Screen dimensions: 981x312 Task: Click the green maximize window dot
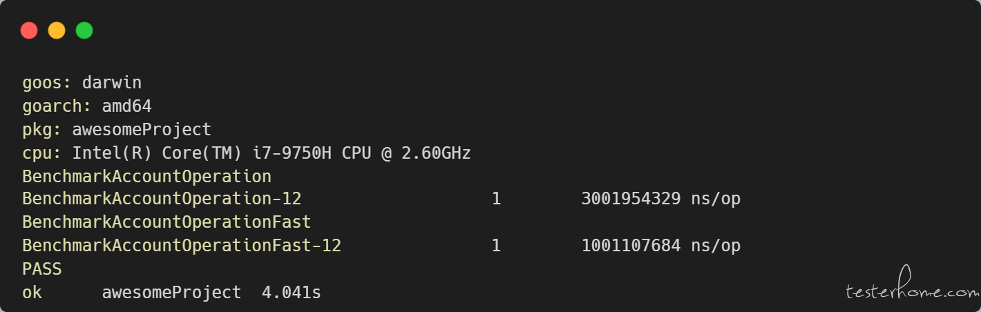tap(84, 30)
